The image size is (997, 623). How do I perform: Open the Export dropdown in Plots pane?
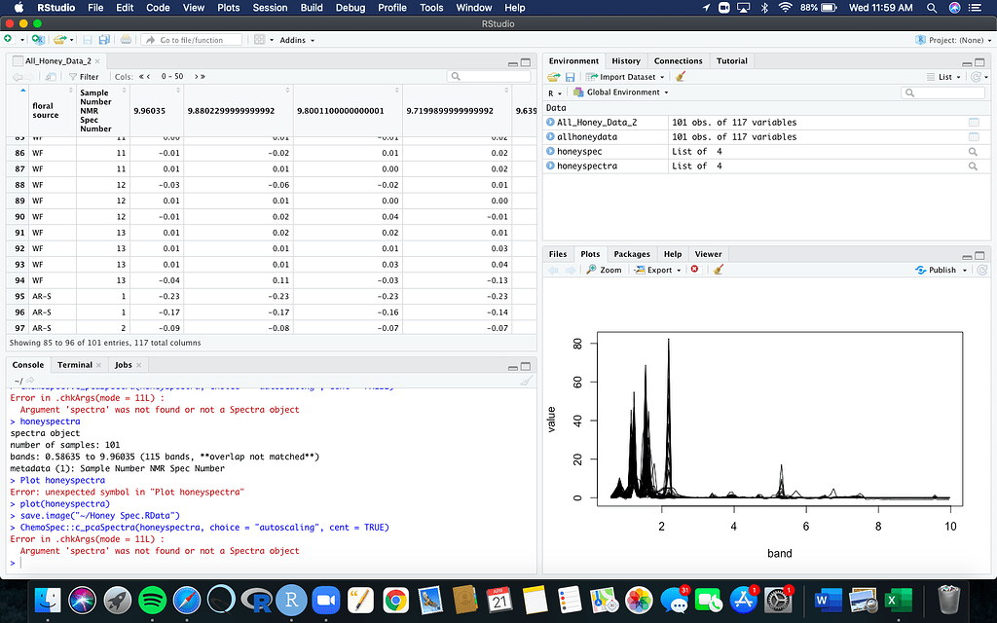(657, 271)
